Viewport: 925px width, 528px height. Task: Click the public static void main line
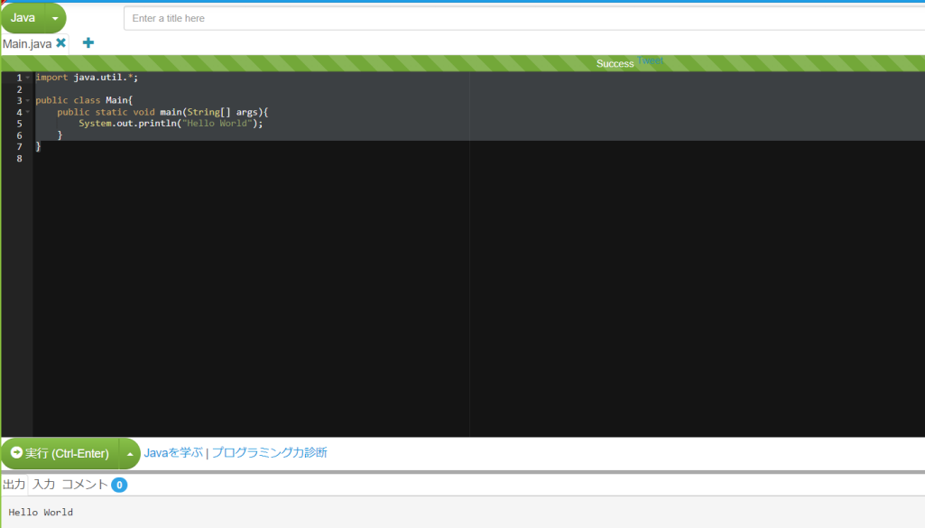[x=162, y=112]
